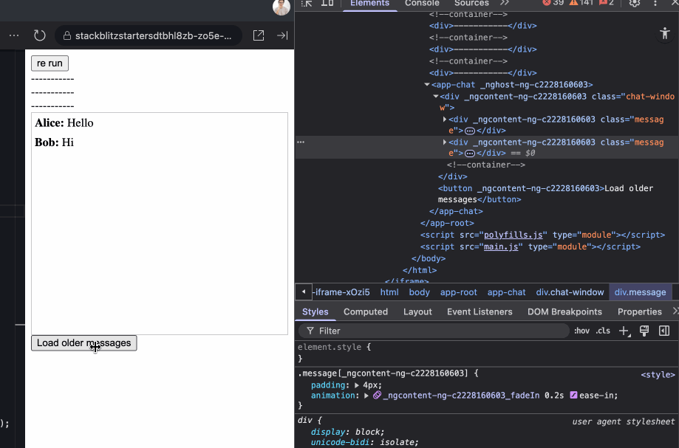Click the issues count flag badge

(607, 3)
